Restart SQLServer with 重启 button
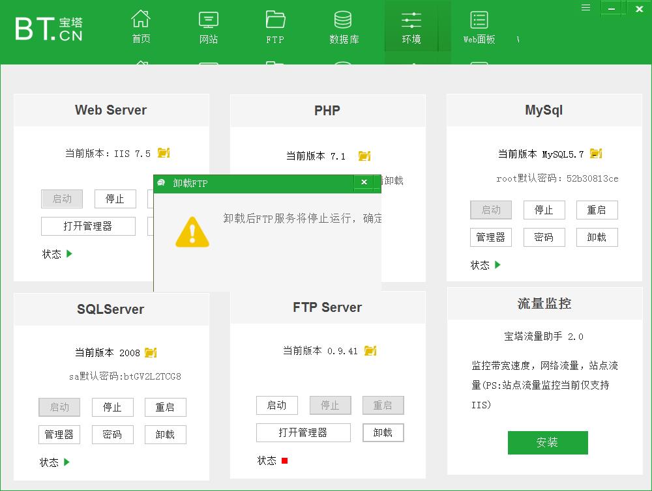Screen dimensions: 652x491 [165, 407]
